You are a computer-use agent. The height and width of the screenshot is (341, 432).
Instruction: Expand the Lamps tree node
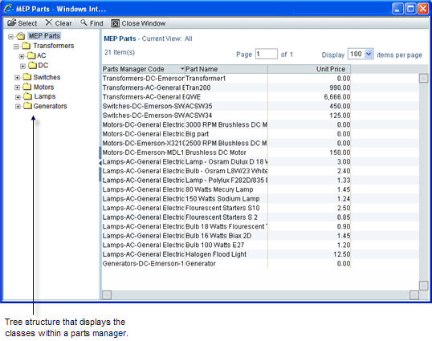18,97
